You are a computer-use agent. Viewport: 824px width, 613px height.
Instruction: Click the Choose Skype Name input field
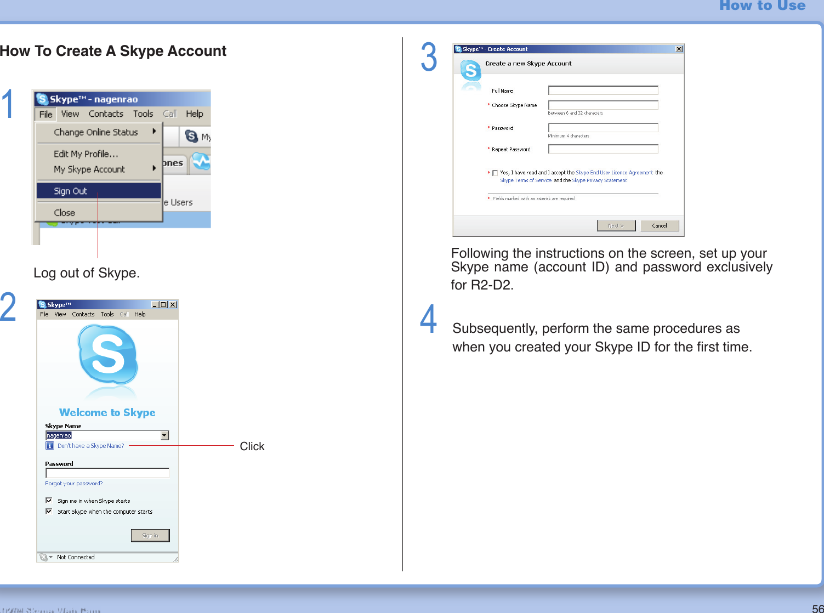coord(603,105)
